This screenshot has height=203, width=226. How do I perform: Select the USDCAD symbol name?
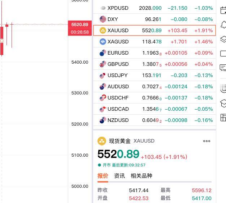pos(118,109)
